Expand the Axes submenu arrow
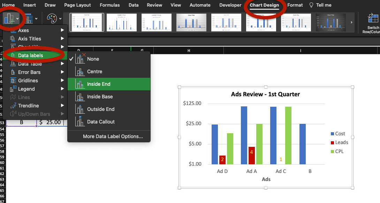The width and height of the screenshot is (380, 203). (x=63, y=30)
